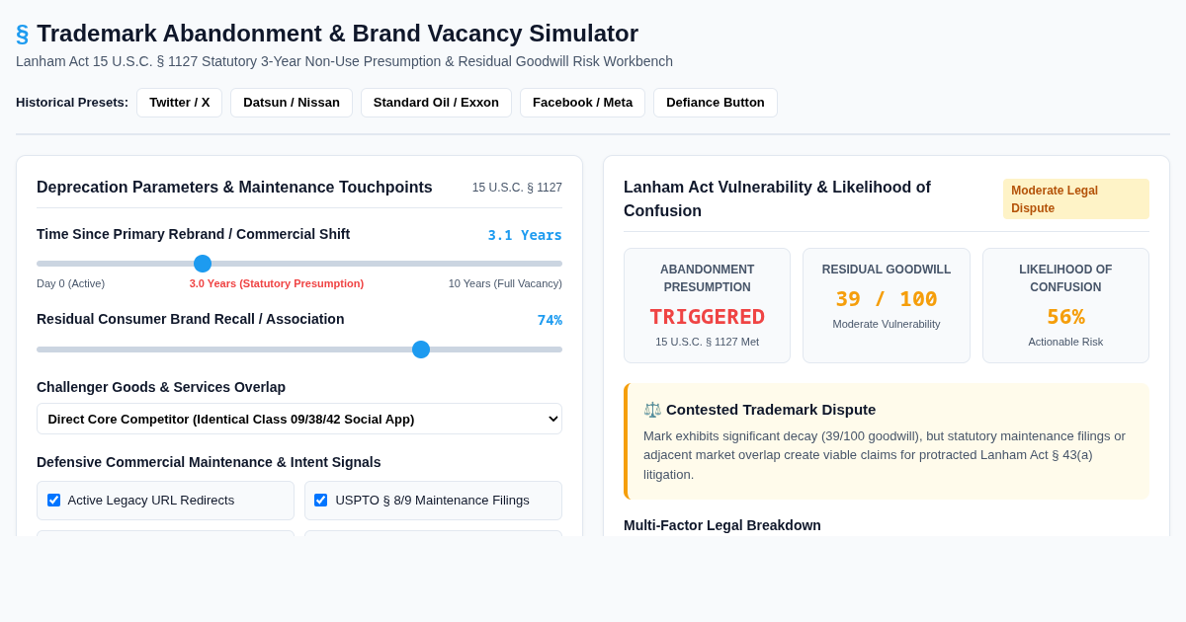The width and height of the screenshot is (1186, 622).
Task: Load the Twitter / X preset
Action: tap(179, 103)
